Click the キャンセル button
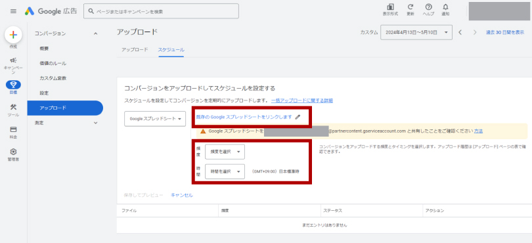532x243 pixels. (182, 195)
